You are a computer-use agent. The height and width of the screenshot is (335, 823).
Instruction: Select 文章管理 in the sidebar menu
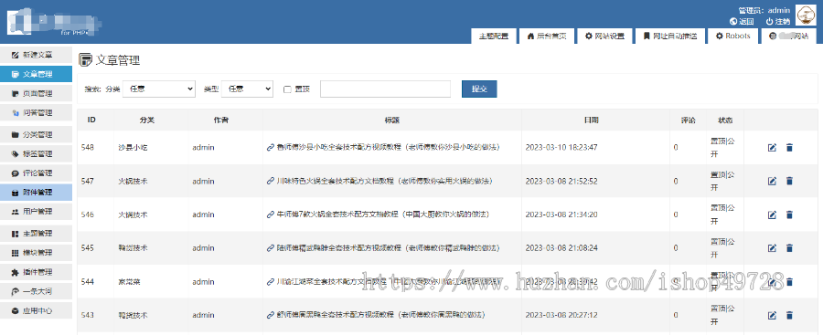point(37,75)
